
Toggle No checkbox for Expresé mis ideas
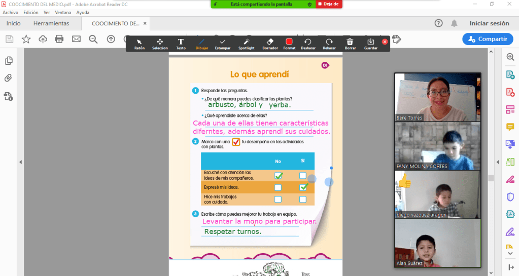coord(278,187)
